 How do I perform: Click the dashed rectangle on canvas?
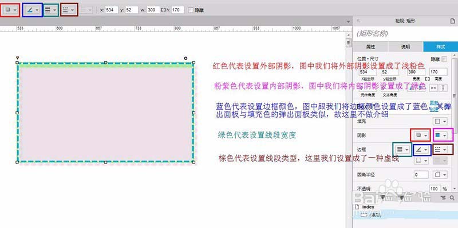(105, 113)
